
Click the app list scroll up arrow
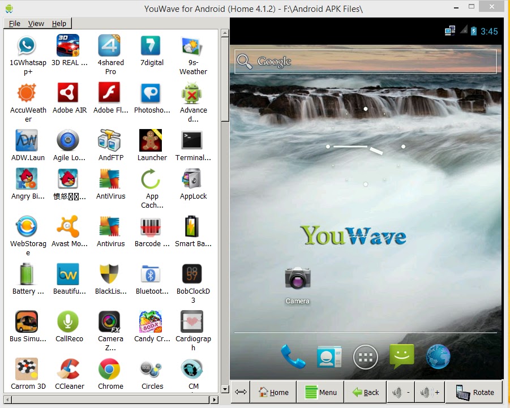225,33
